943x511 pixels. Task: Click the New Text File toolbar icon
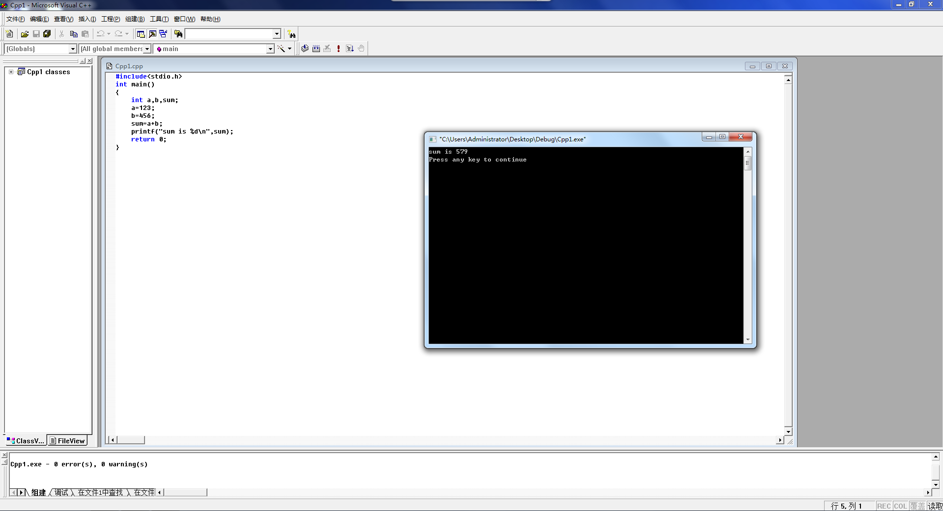pos(9,34)
